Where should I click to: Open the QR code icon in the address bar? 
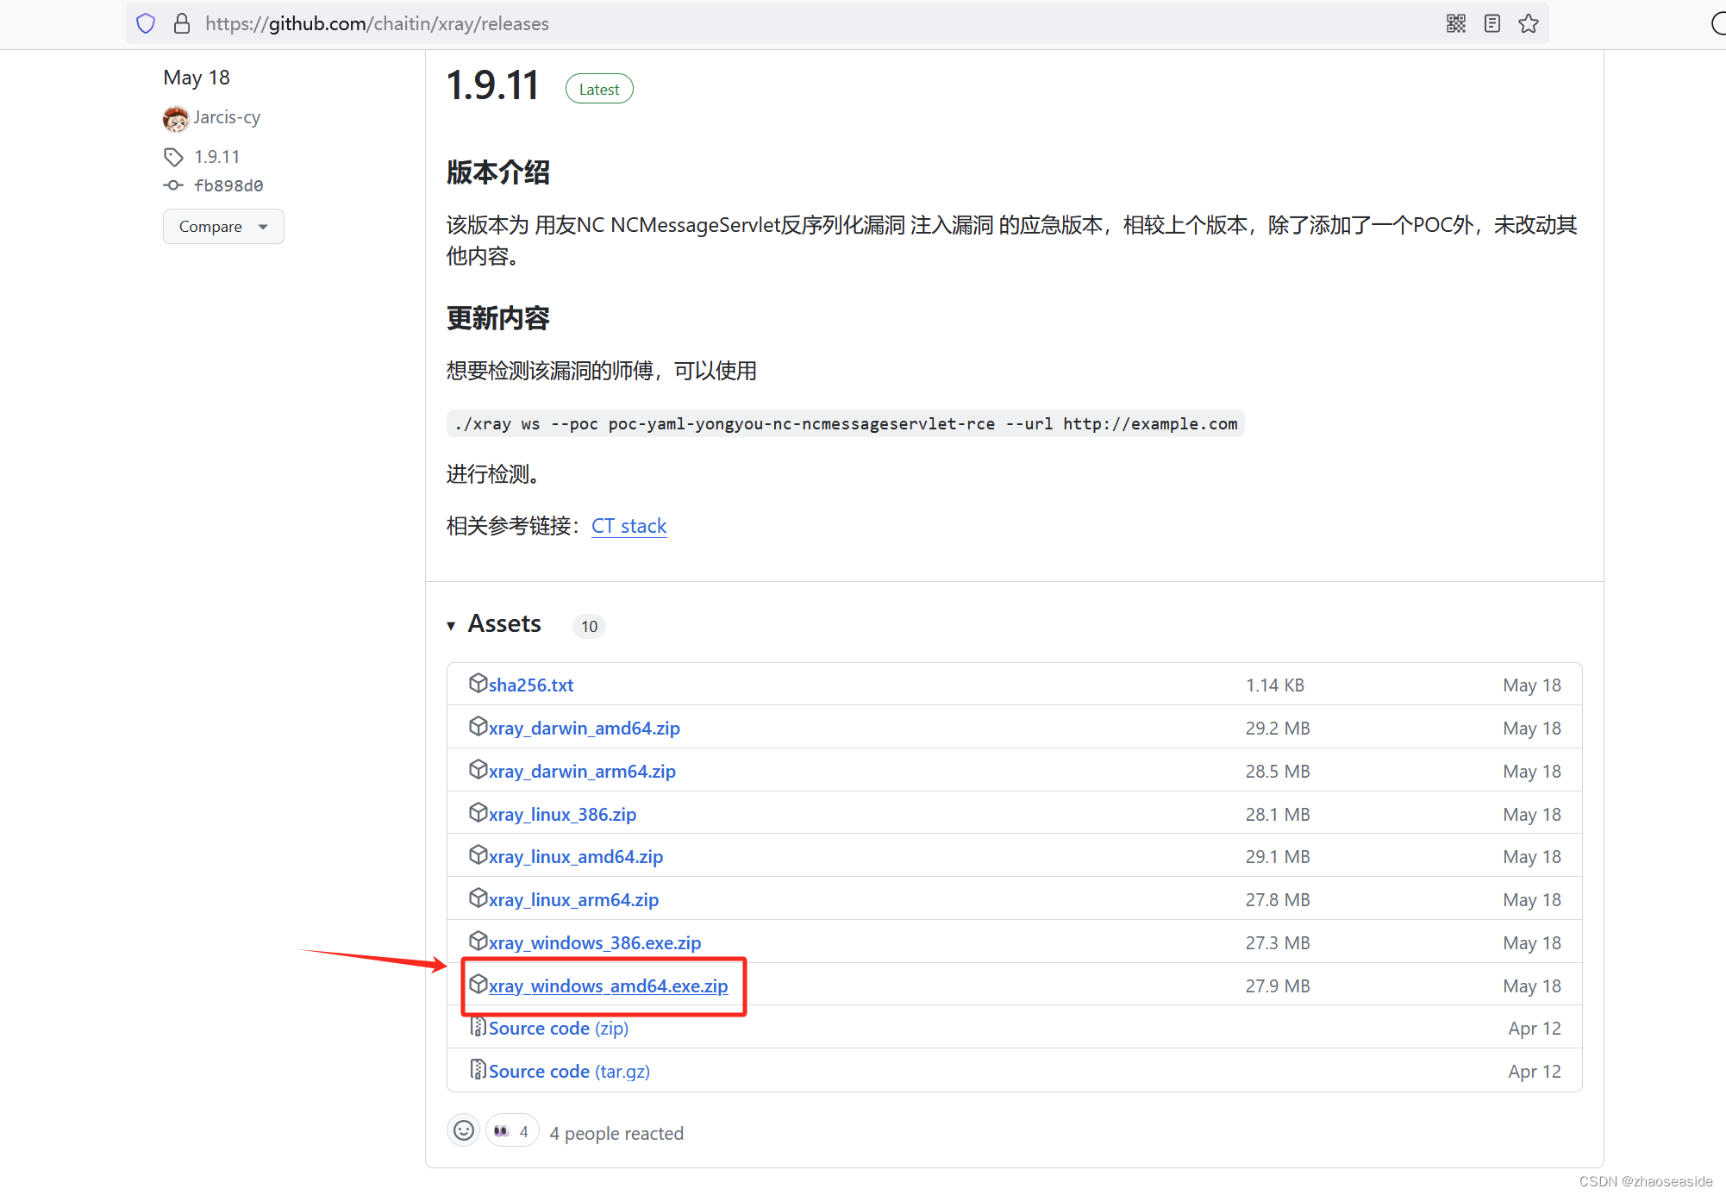click(1456, 23)
